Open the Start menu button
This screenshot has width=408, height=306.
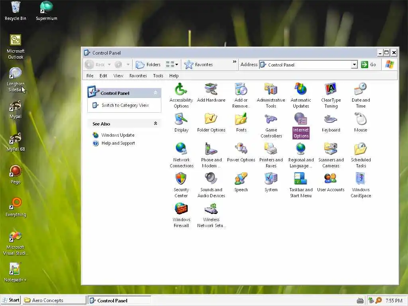tap(11, 300)
